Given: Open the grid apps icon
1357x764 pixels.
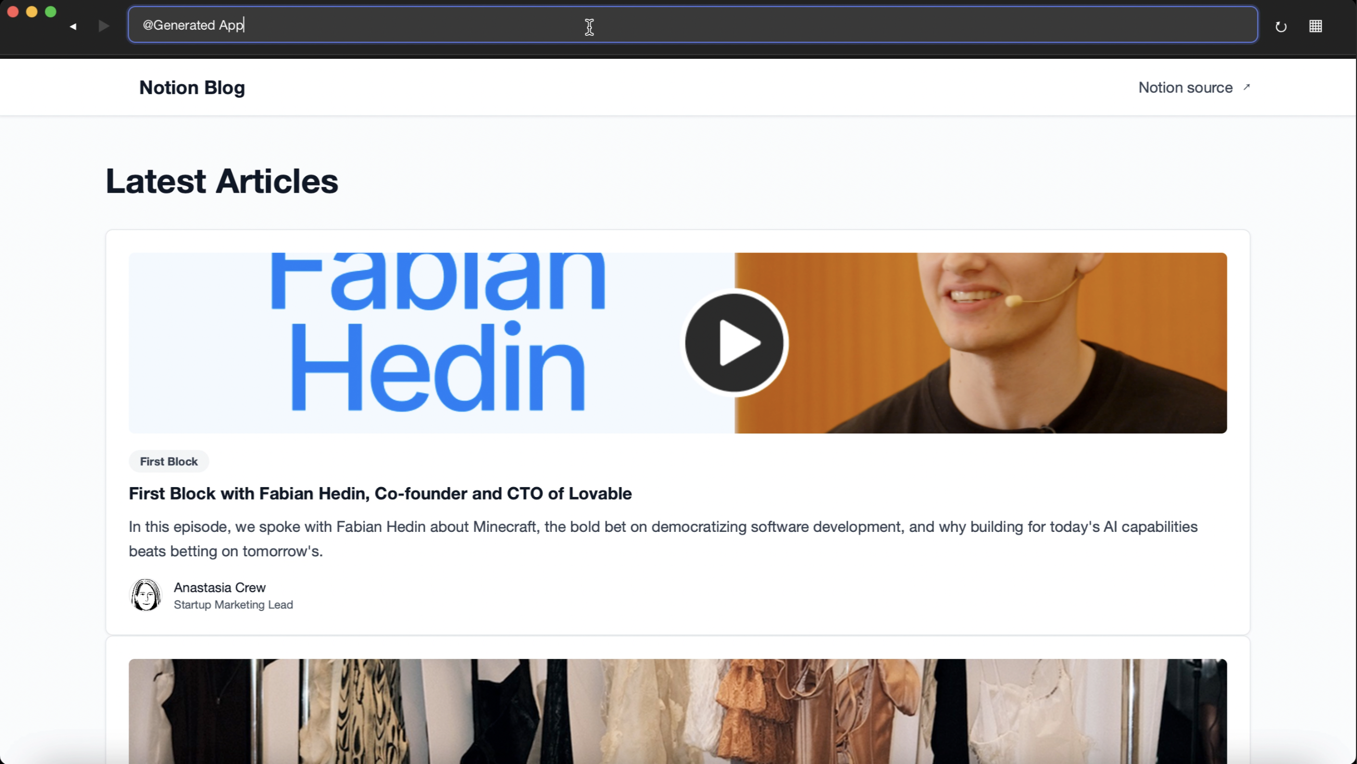Looking at the screenshot, I should (x=1315, y=27).
